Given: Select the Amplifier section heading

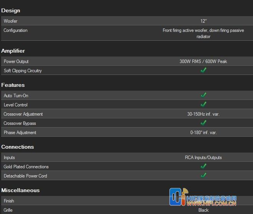Looking at the screenshot, I should click(13, 51).
